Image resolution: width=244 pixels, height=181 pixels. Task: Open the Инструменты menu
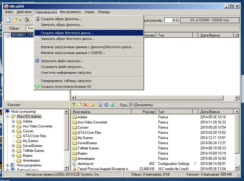pos(70,12)
